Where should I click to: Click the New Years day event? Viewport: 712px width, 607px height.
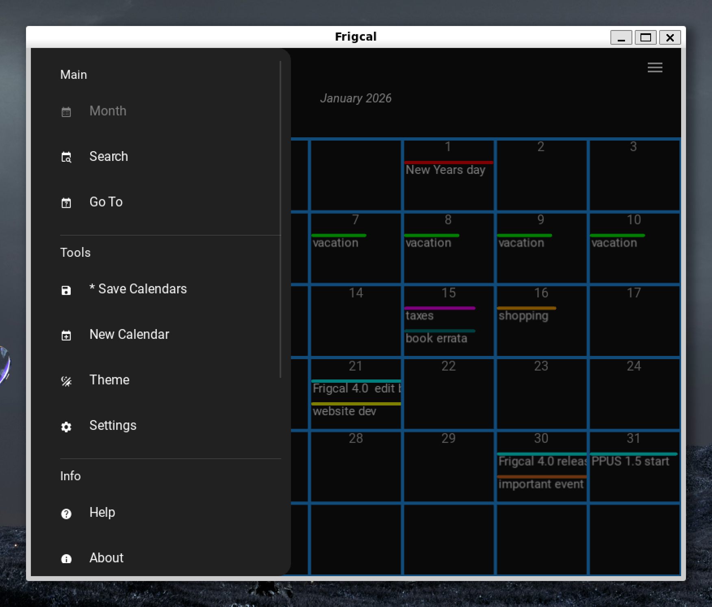[445, 170]
